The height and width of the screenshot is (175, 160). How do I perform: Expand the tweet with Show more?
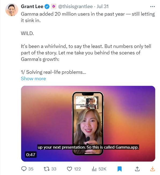point(33,79)
